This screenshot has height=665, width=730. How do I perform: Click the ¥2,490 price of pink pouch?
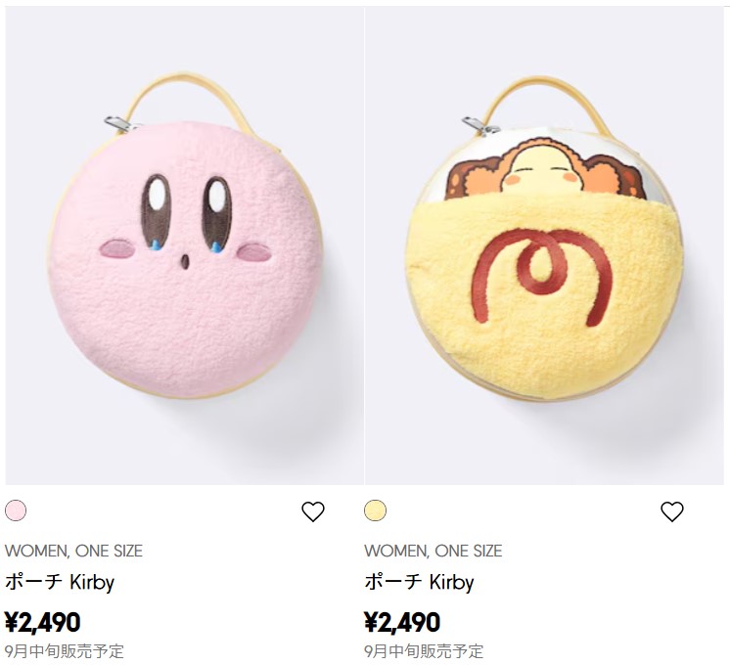point(43,622)
